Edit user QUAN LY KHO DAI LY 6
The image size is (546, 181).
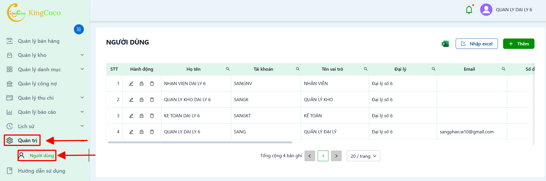pos(131,100)
